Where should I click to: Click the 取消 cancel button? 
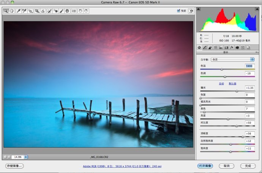pos(227,166)
